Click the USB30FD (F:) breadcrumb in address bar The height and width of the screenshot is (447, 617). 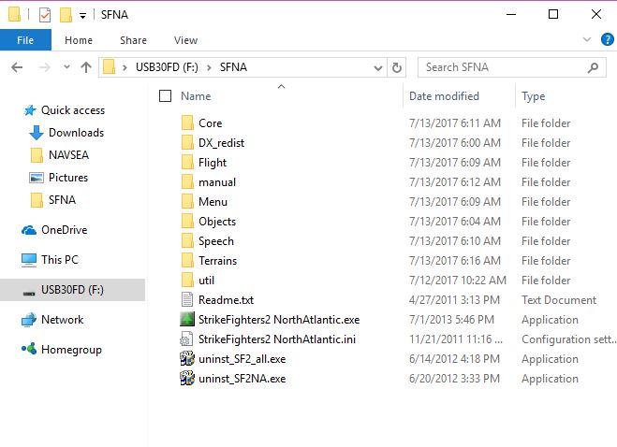(167, 67)
